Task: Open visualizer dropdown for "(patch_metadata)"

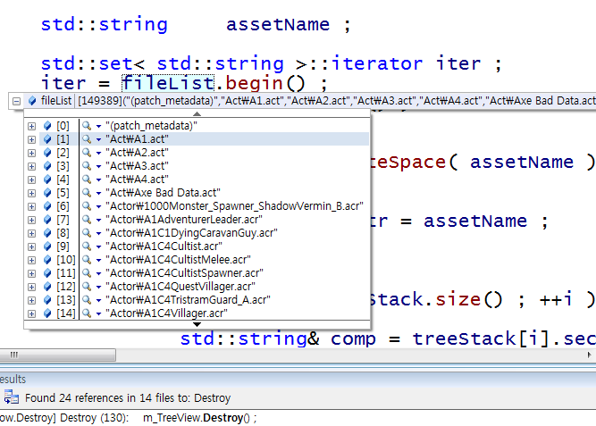Action: tap(98, 126)
